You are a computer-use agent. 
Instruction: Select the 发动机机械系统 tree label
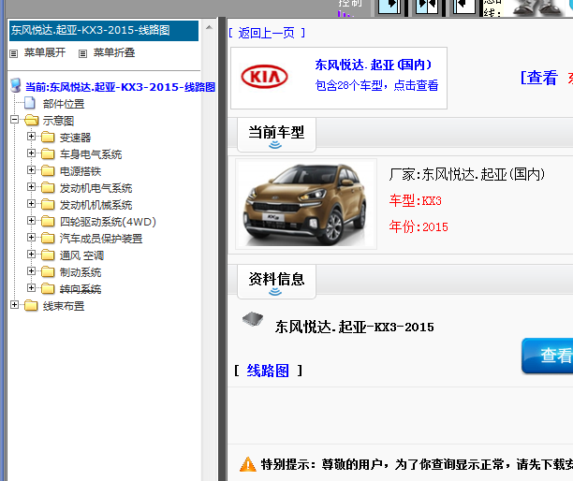click(x=95, y=205)
